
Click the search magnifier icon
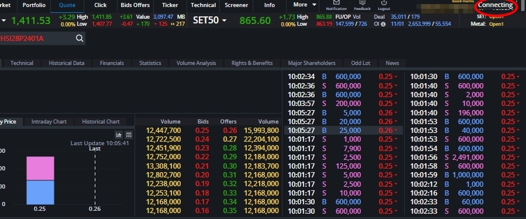click(80, 38)
